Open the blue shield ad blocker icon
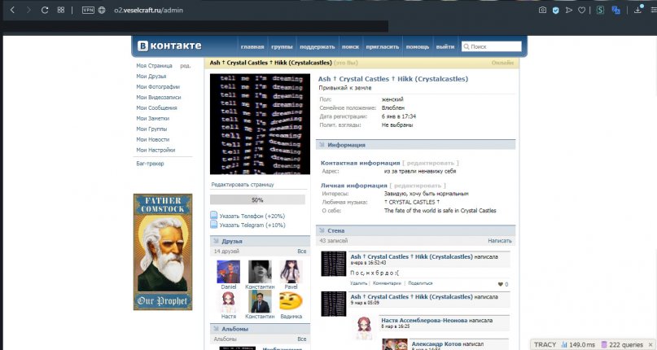The width and height of the screenshot is (657, 350). tap(555, 10)
